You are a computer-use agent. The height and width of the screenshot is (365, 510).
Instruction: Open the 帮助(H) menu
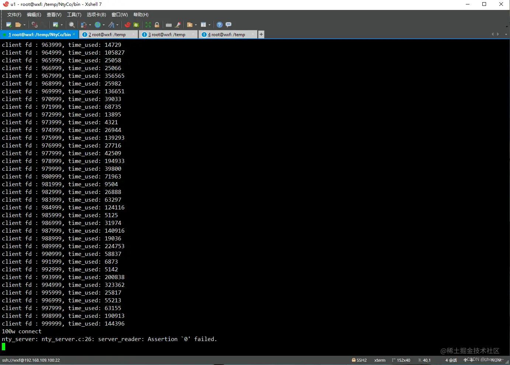[141, 15]
